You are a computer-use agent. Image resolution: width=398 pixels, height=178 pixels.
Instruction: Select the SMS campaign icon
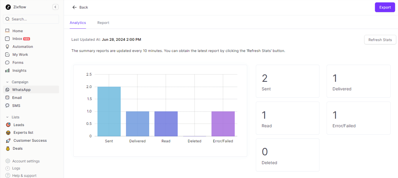tap(7, 106)
